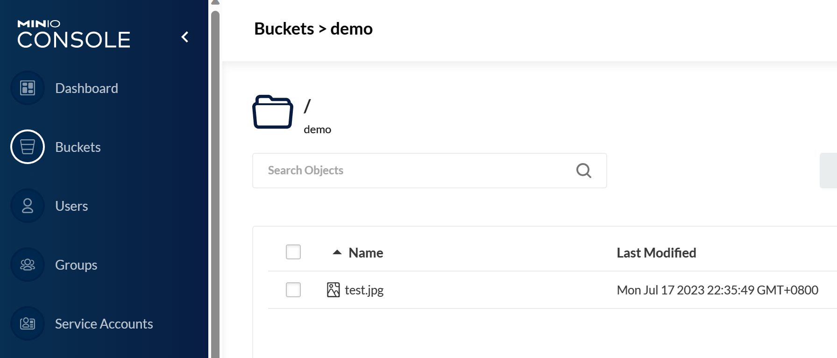
Task: Go back via the Buckets breadcrumb link
Action: [x=284, y=29]
